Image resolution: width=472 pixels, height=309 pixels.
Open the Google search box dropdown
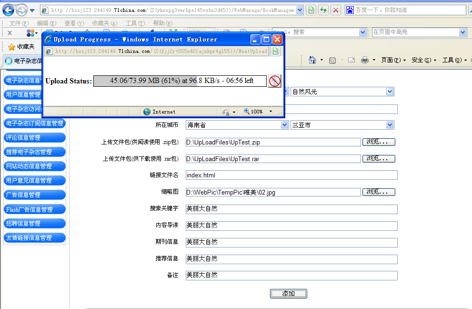click(x=363, y=32)
